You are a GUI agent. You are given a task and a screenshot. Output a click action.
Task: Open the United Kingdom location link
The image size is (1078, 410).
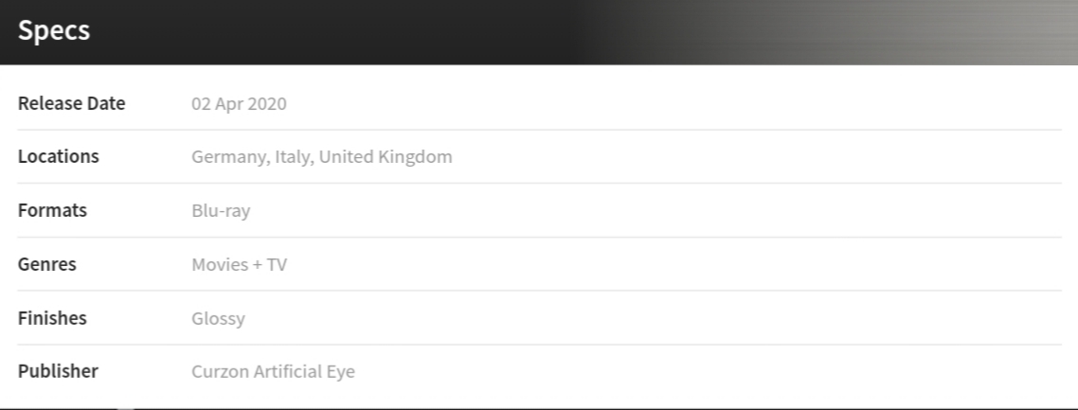385,156
